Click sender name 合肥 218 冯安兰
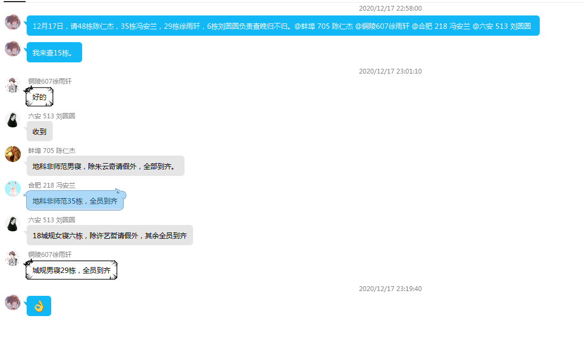 point(52,185)
